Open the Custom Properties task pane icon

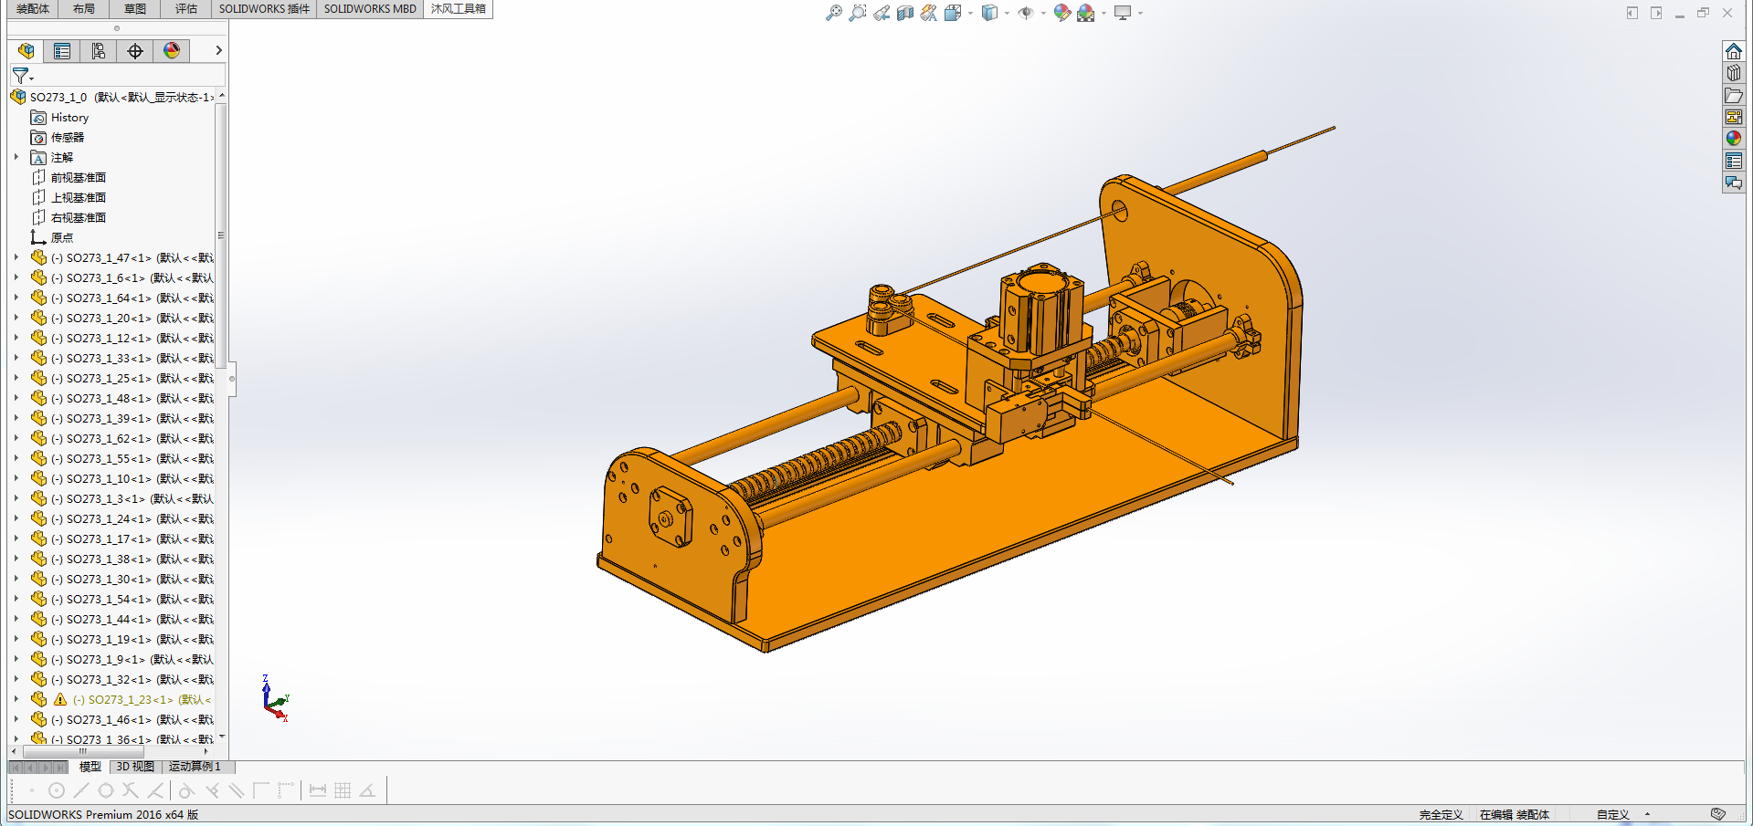(1733, 161)
